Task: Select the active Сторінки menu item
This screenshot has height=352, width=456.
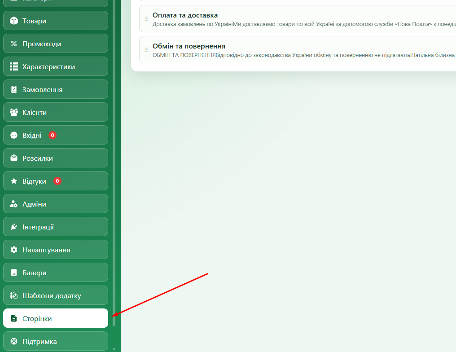Action: click(56, 318)
